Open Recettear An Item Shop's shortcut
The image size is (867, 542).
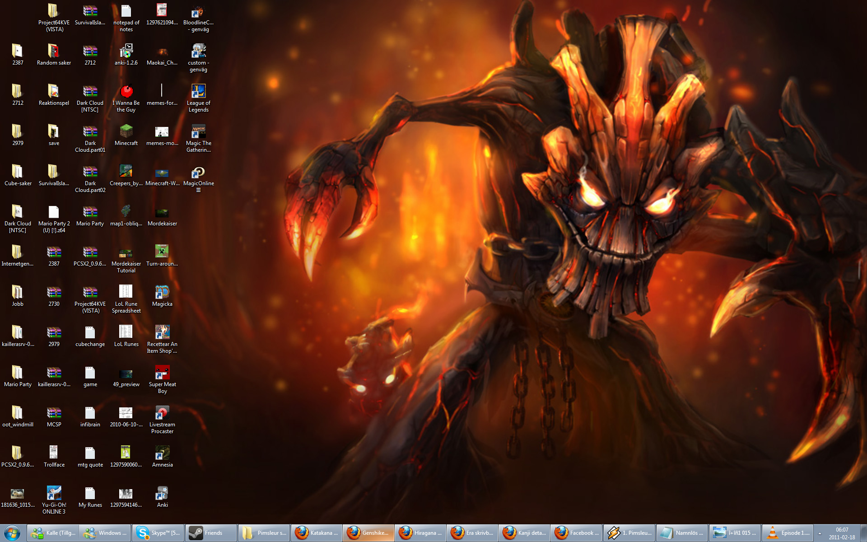162,339
